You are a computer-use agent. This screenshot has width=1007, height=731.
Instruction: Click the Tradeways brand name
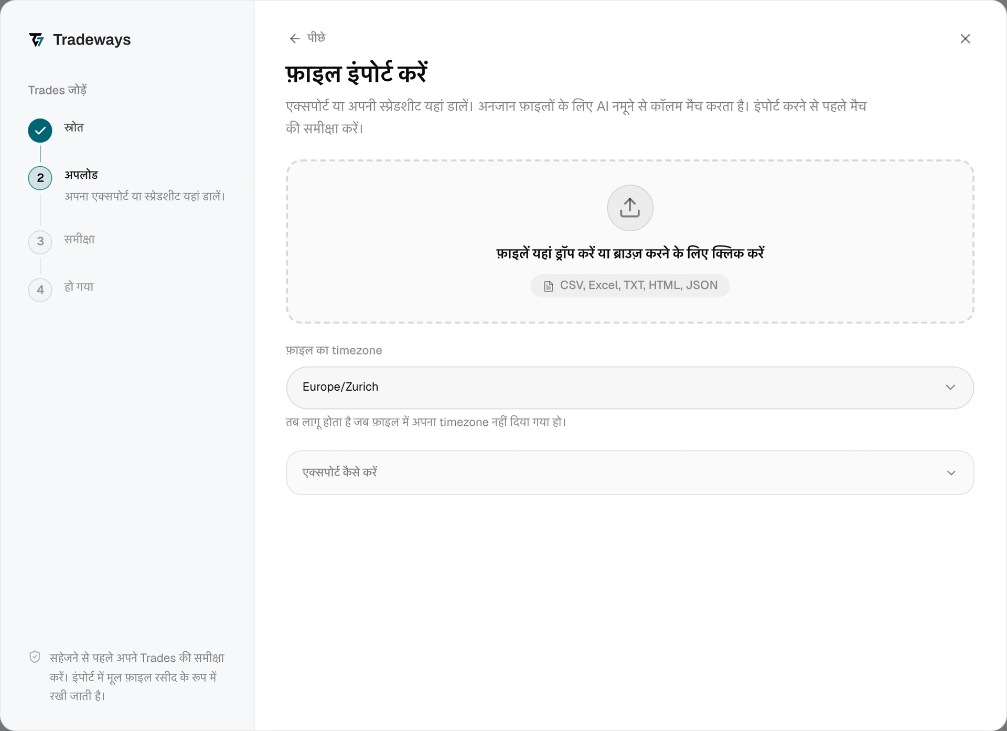click(x=92, y=40)
